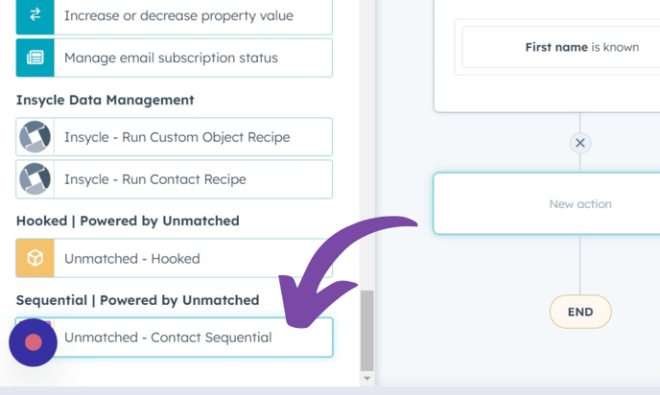Viewport: 660px width, 395px height.
Task: Click the actions panel scrollbar thumb
Action: [366, 330]
